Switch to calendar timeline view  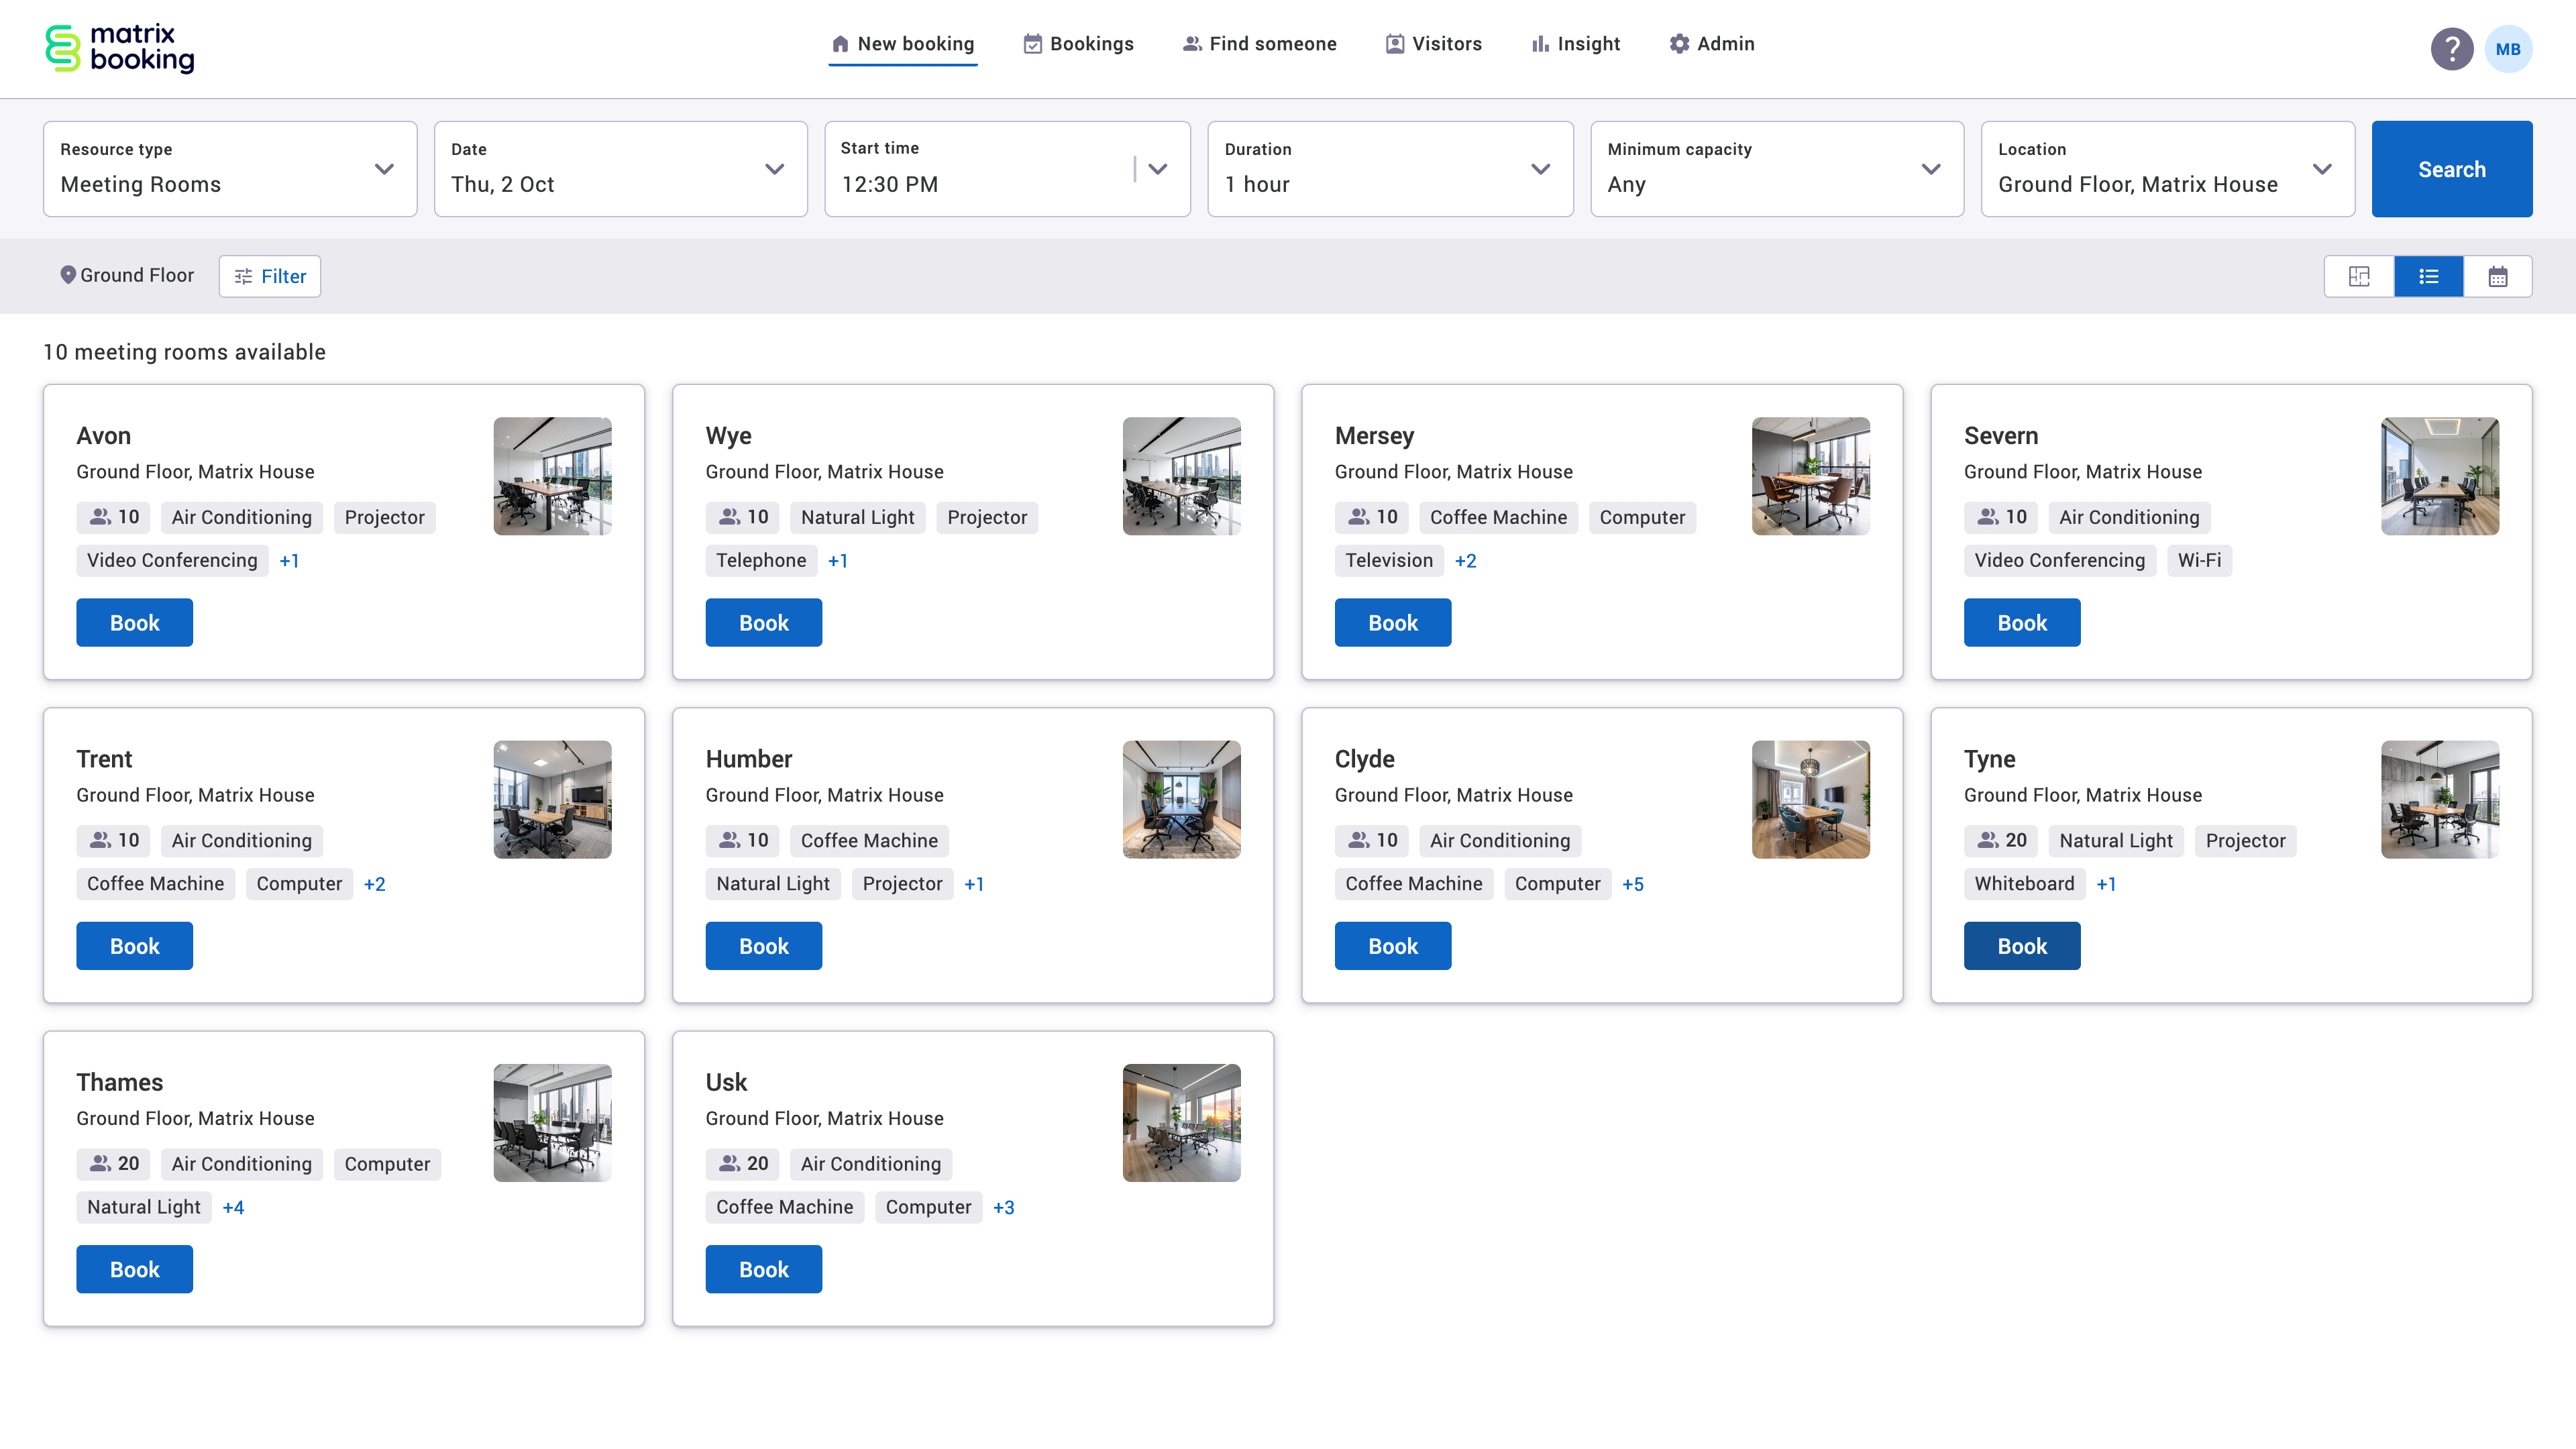[2497, 277]
